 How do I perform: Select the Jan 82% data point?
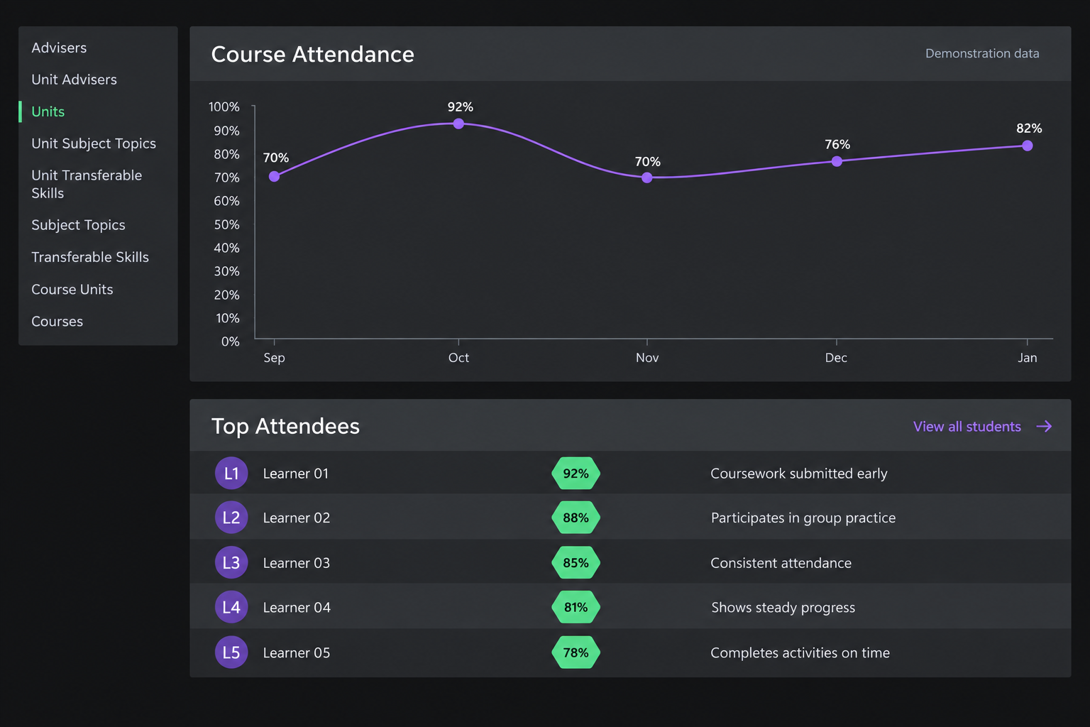(1028, 146)
